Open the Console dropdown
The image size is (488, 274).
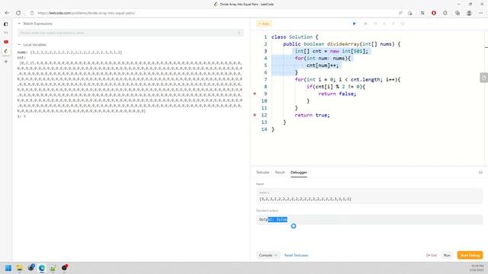click(x=268, y=255)
